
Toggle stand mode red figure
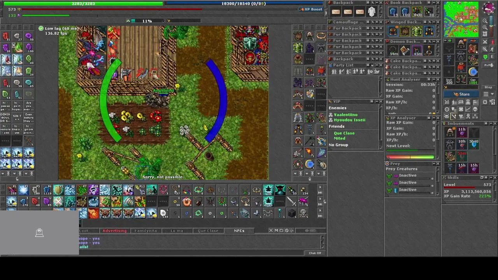click(x=492, y=42)
